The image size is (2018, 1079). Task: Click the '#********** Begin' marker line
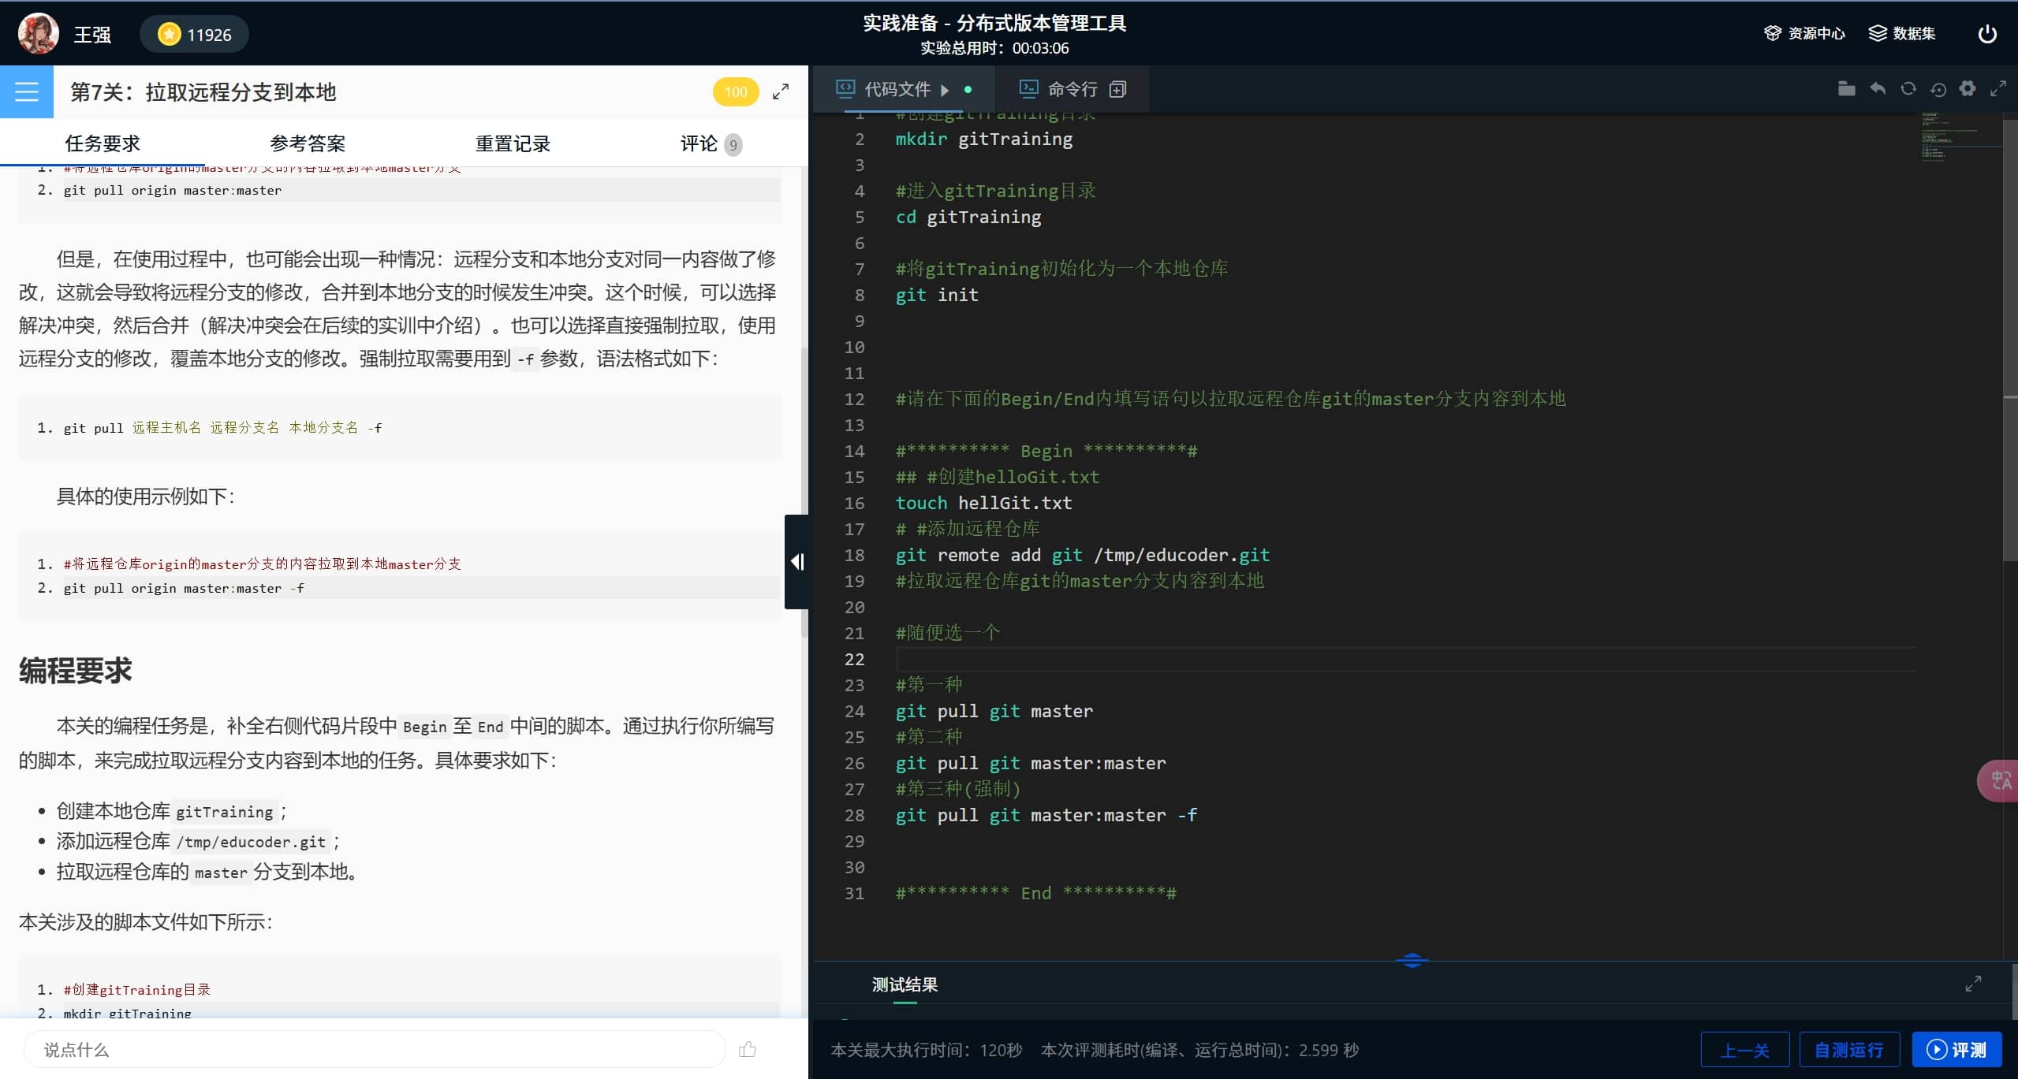[1046, 451]
